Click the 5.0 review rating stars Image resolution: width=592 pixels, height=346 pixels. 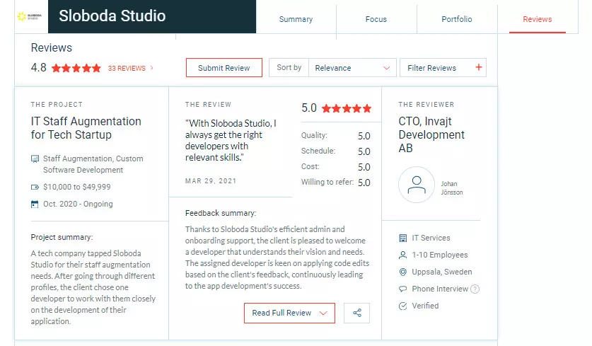click(347, 109)
